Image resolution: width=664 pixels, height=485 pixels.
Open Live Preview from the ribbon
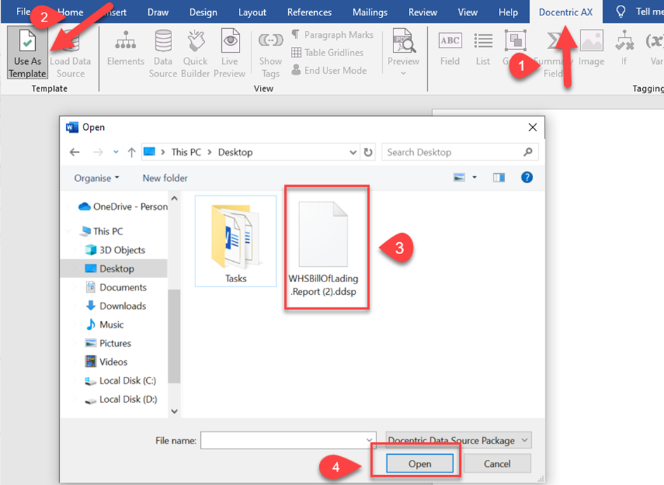coord(230,54)
